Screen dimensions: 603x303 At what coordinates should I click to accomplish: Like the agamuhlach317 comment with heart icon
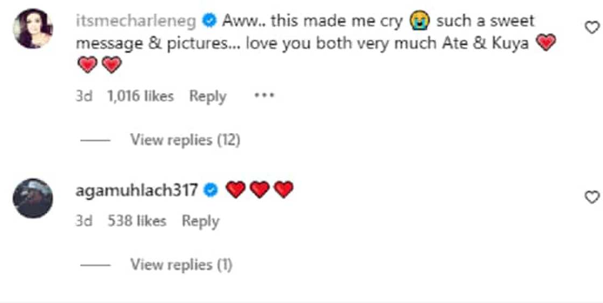[x=592, y=197]
